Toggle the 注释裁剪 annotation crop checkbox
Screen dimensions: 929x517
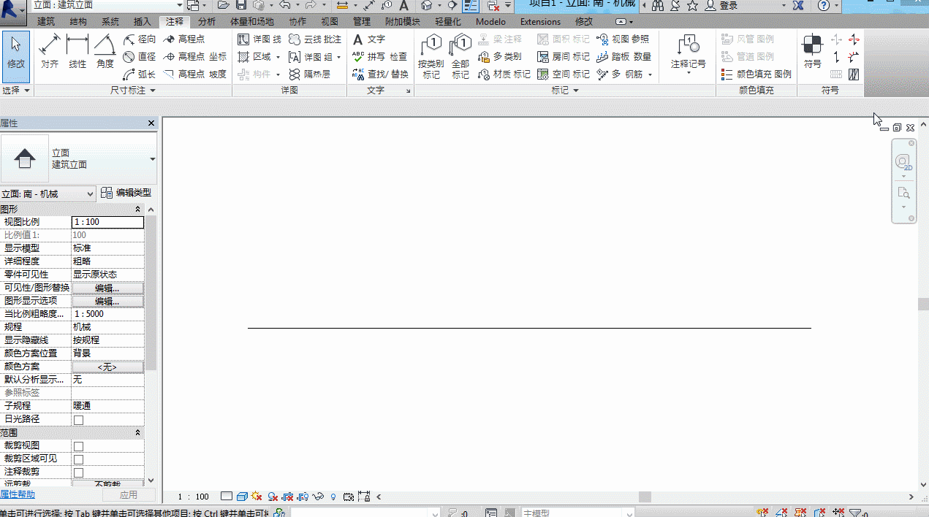click(x=78, y=472)
